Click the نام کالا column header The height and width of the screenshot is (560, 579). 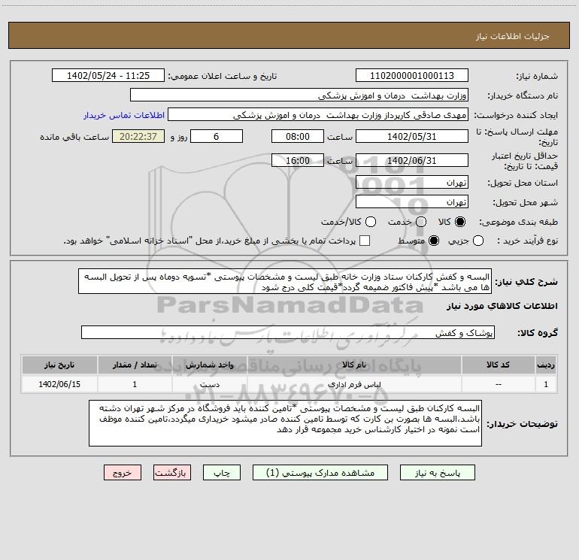pyautogui.click(x=353, y=365)
